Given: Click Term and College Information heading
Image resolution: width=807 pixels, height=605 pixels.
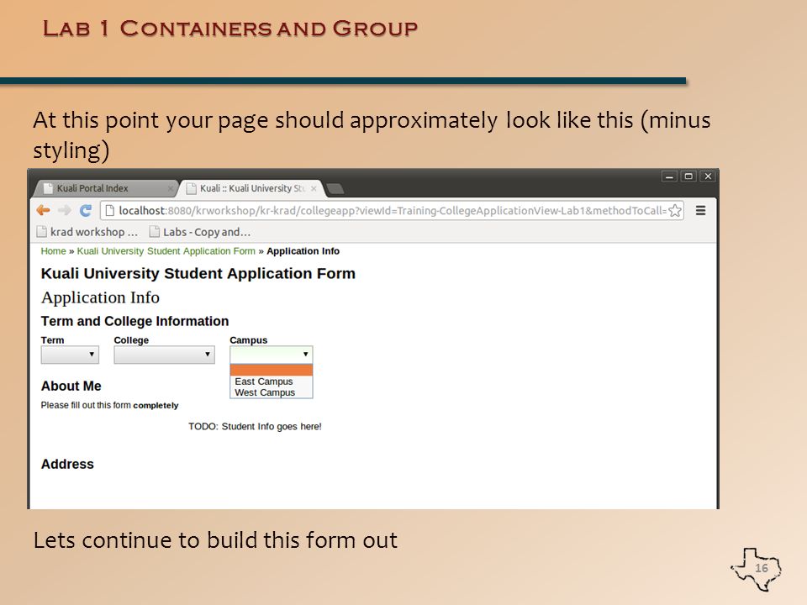Looking at the screenshot, I should coord(134,321).
